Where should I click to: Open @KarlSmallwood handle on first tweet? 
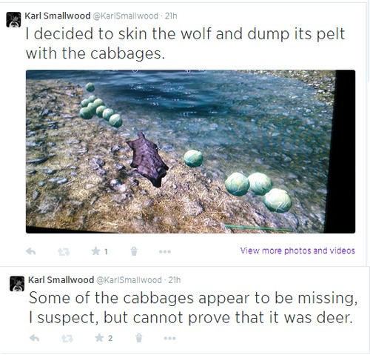(126, 16)
